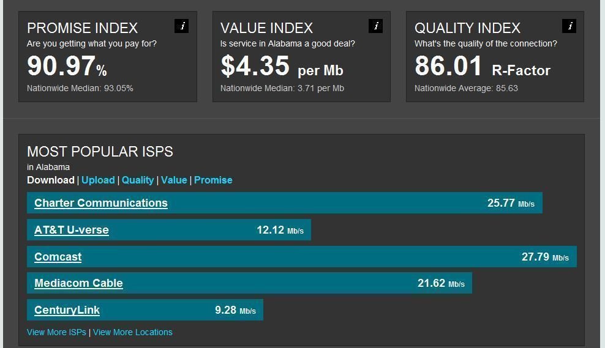This screenshot has height=348, width=605.
Task: Select the Download tab
Action: pyautogui.click(x=50, y=180)
